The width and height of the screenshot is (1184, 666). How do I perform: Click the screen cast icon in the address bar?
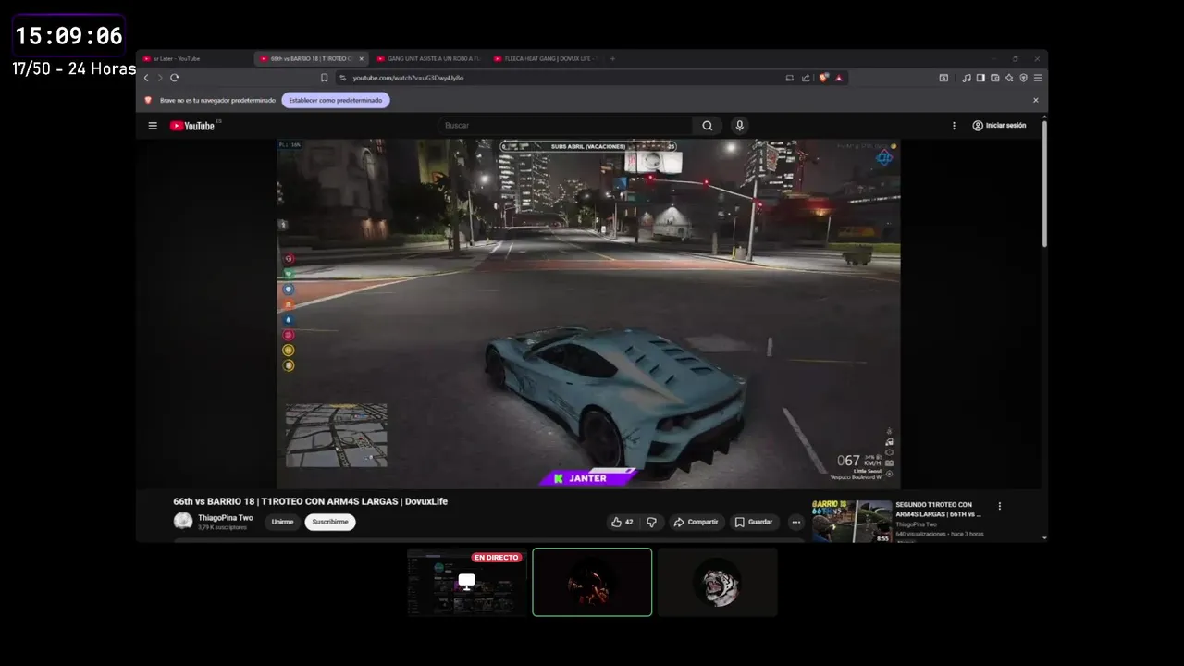pyautogui.click(x=789, y=78)
